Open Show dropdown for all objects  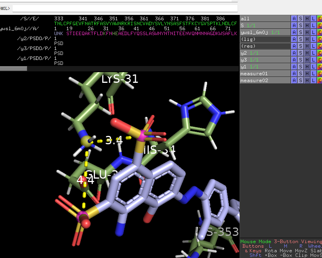300,19
